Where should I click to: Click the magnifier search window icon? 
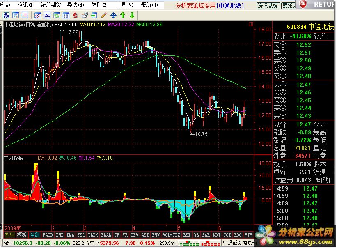tap(16, 15)
